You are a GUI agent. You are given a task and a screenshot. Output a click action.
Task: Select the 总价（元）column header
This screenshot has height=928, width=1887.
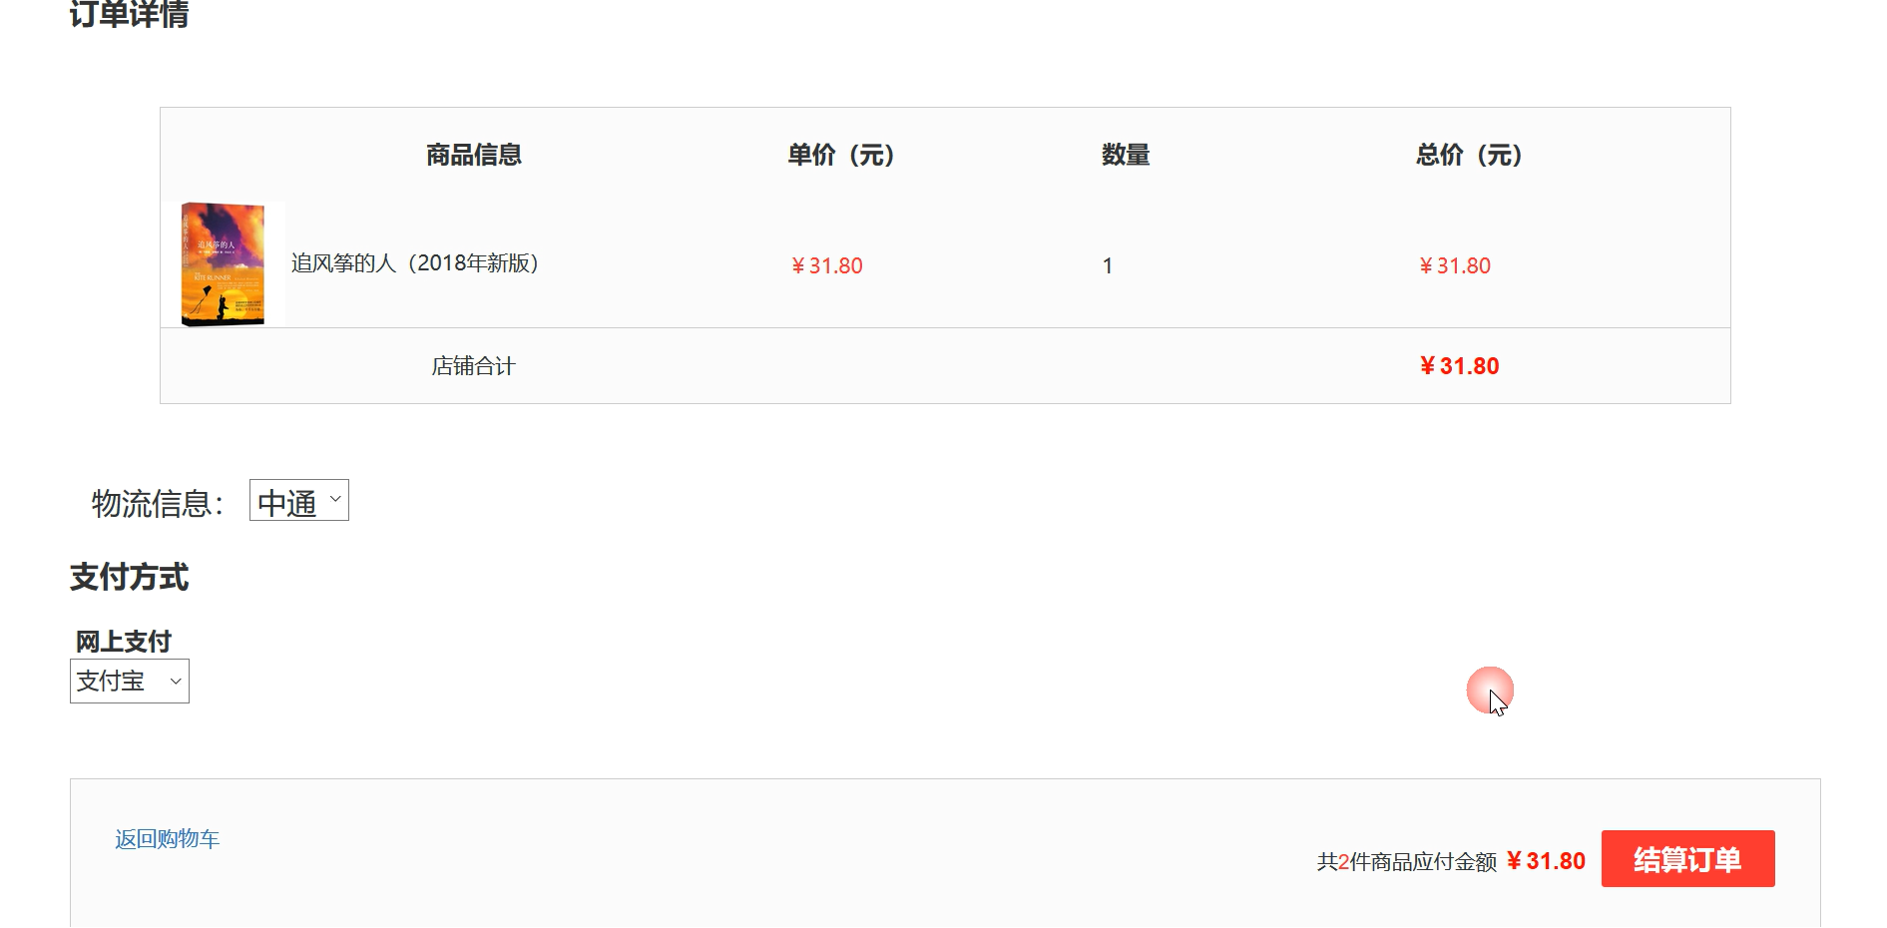tap(1468, 155)
